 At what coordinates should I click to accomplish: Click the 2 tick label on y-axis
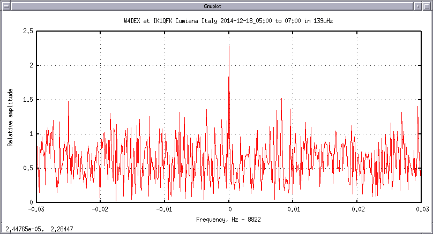[31, 66]
